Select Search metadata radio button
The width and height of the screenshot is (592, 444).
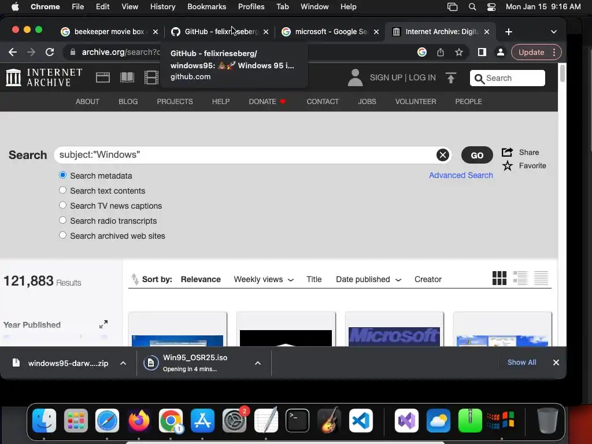click(62, 175)
